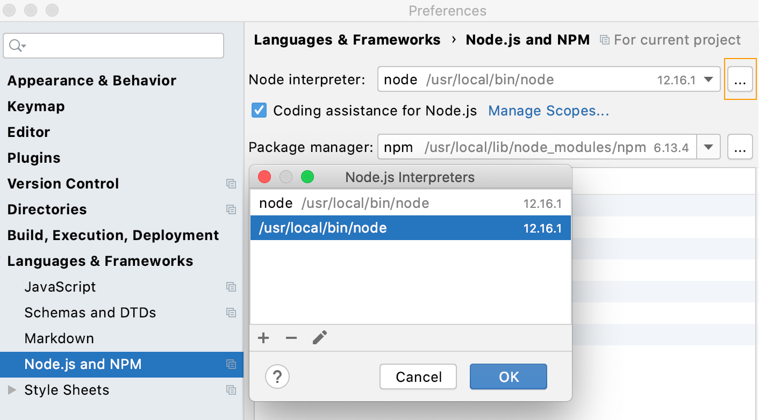This screenshot has height=420, width=759.
Task: Edit the selected interpreter with the pencil icon
Action: (x=319, y=337)
